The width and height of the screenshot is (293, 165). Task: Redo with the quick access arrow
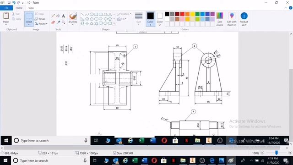click(19, 3)
